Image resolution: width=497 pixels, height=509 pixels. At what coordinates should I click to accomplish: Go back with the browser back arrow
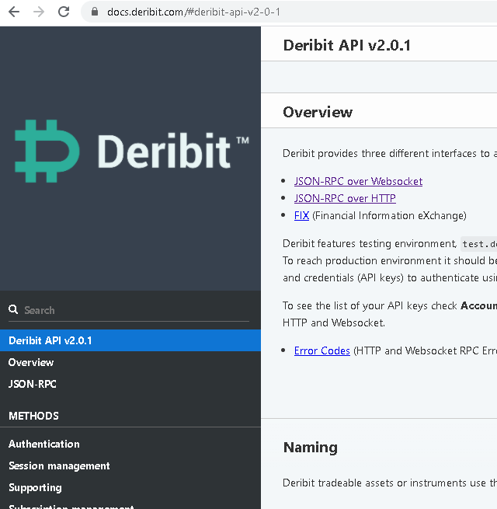pyautogui.click(x=14, y=12)
